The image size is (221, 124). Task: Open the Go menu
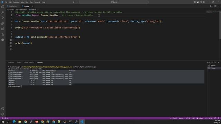click(x=27, y=2)
